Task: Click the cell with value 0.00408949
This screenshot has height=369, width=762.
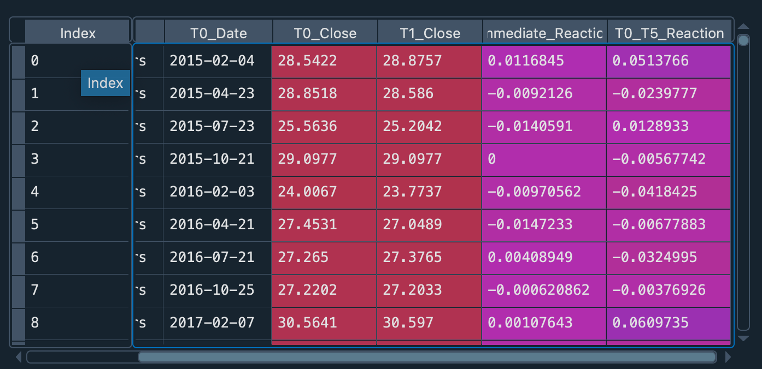Action: tap(544, 257)
